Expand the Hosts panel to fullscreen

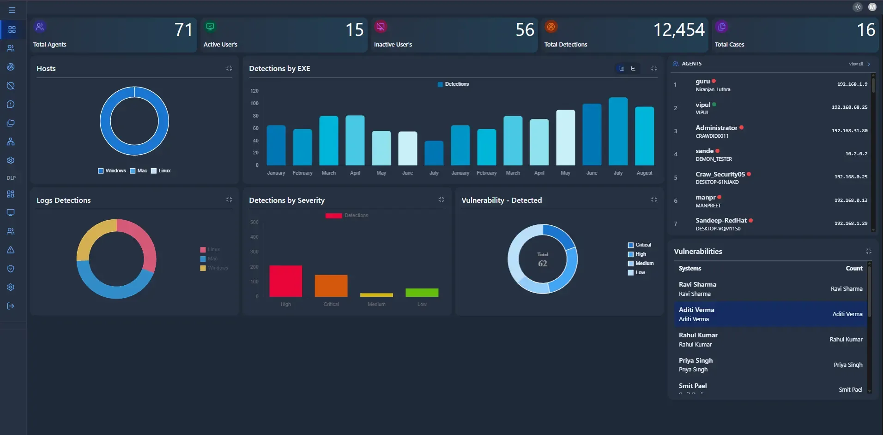229,68
